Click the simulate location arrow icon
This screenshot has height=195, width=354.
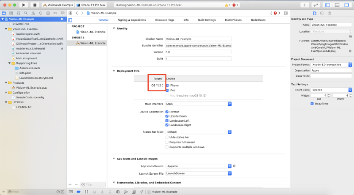point(141,191)
